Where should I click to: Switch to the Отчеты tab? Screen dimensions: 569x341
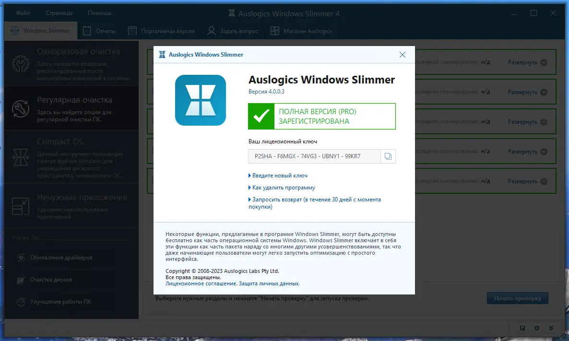pyautogui.click(x=99, y=31)
